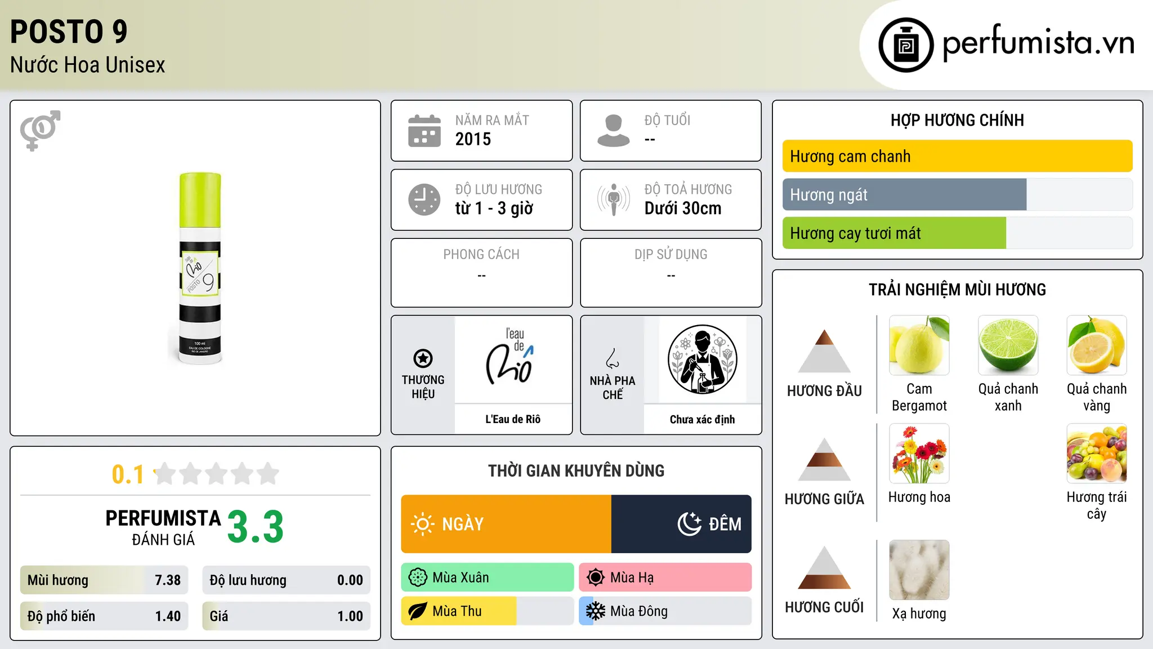This screenshot has height=649, width=1153.
Task: Click the clock icon beside Độ lưu hương
Action: pyautogui.click(x=424, y=199)
